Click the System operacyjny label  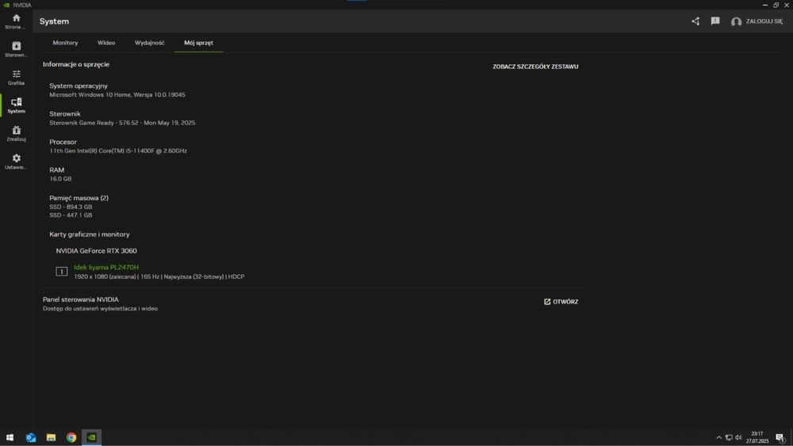(79, 86)
